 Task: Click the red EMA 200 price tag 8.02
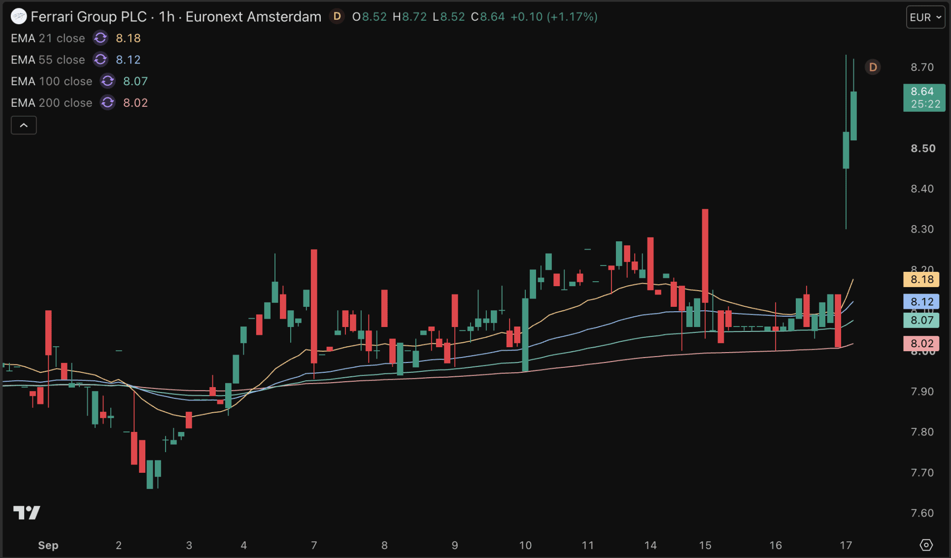click(921, 343)
